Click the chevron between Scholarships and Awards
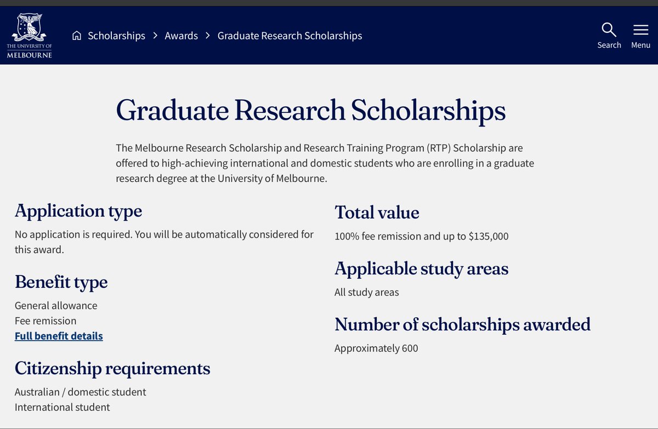This screenshot has width=658, height=429. pos(155,35)
